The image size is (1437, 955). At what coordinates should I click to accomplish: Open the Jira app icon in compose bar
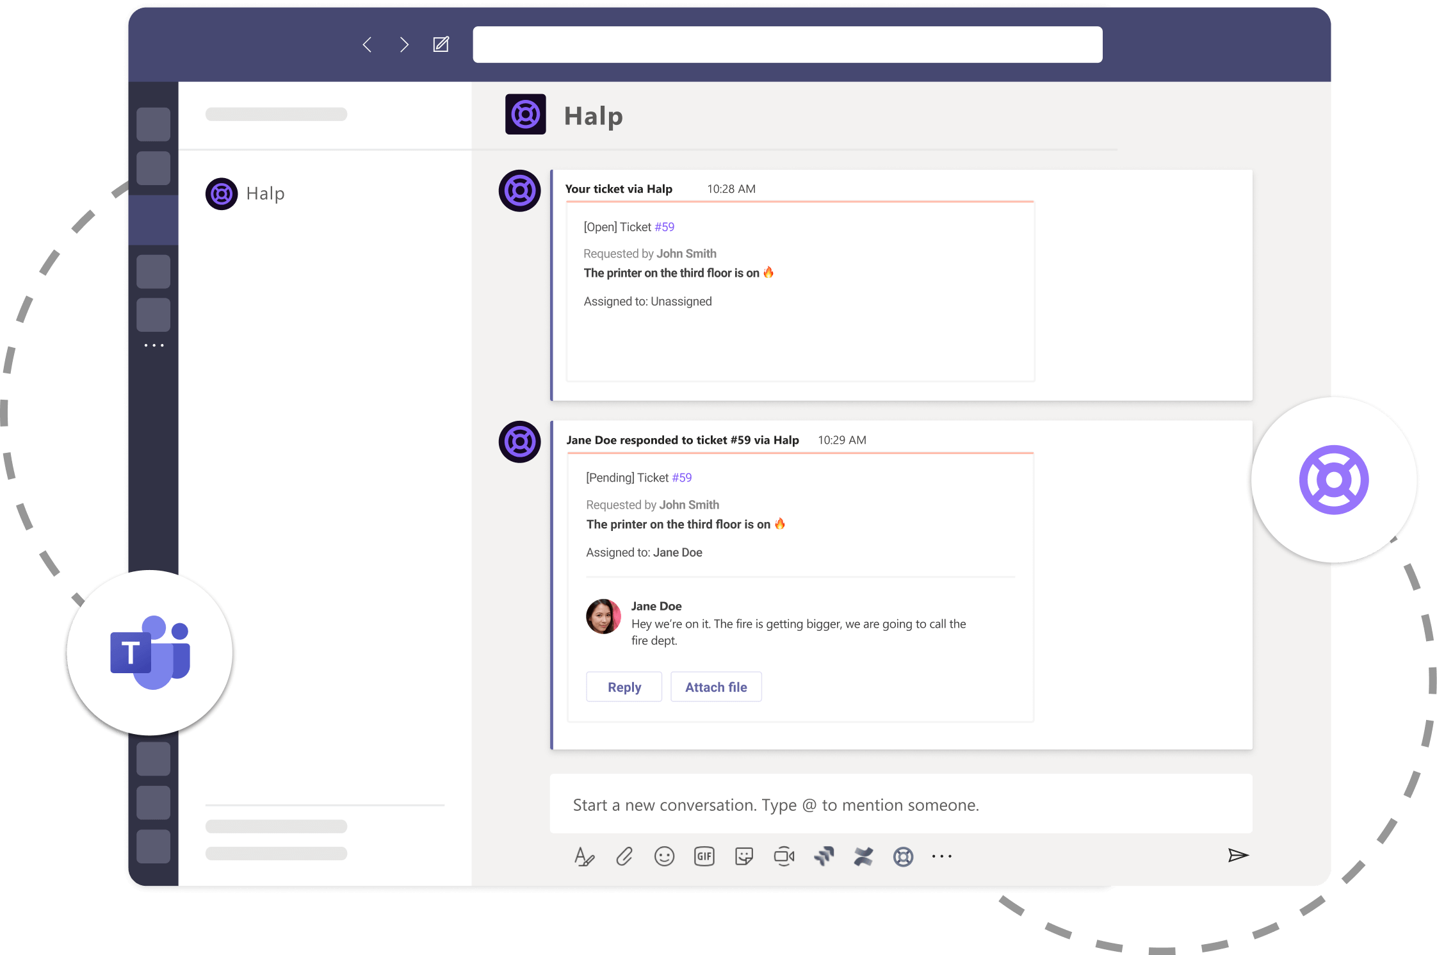tap(824, 856)
